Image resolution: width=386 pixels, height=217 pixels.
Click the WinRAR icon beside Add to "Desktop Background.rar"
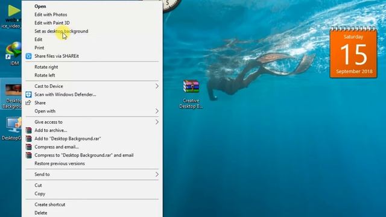click(x=28, y=139)
